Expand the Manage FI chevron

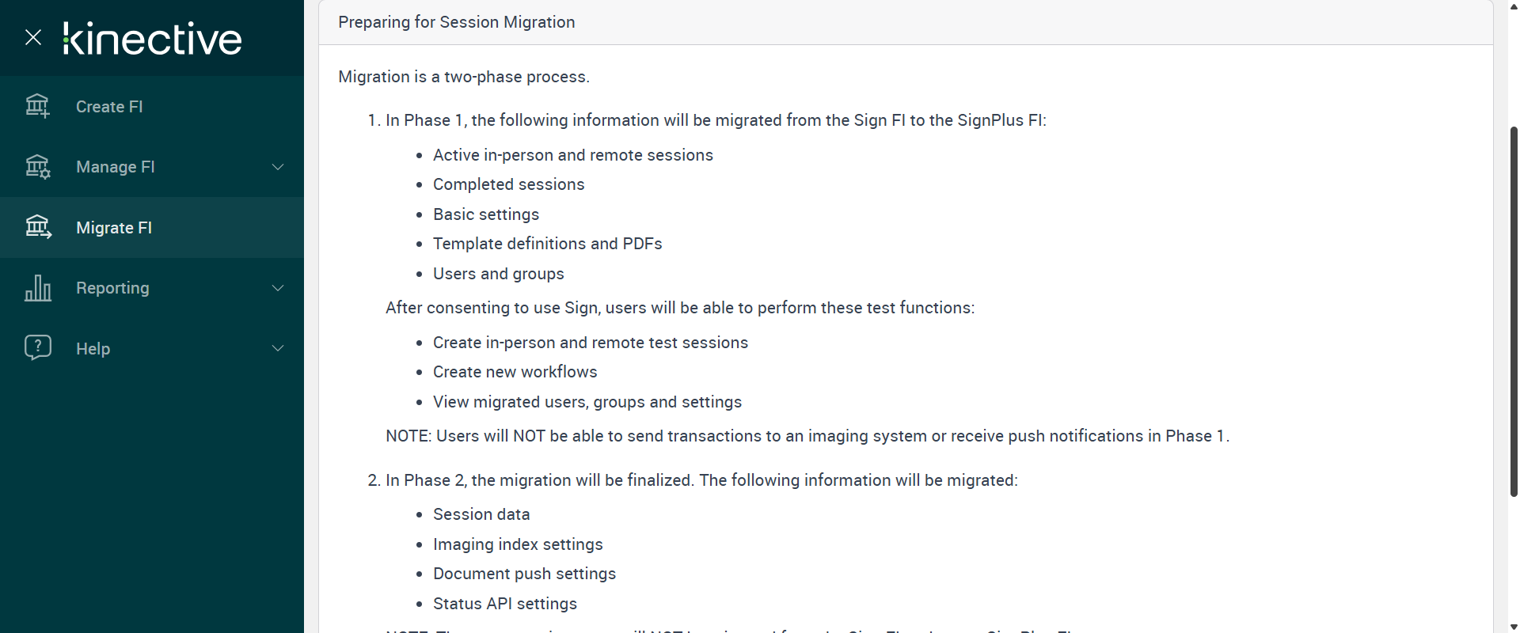(278, 167)
